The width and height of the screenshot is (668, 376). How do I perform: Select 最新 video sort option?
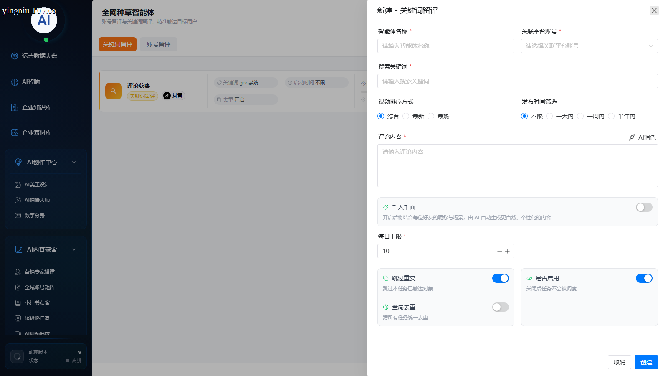(x=406, y=116)
